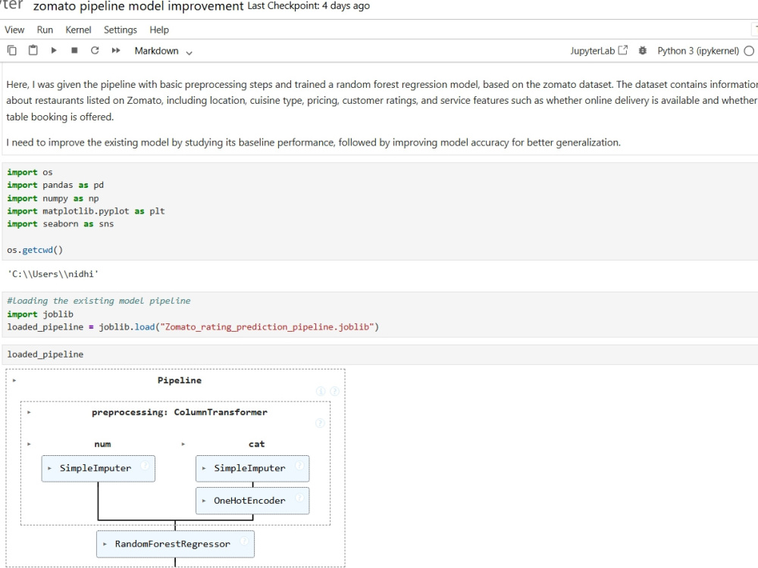This screenshot has height=568, width=758.
Task: Click the loaded_pipeline code cell
Action: point(381,354)
